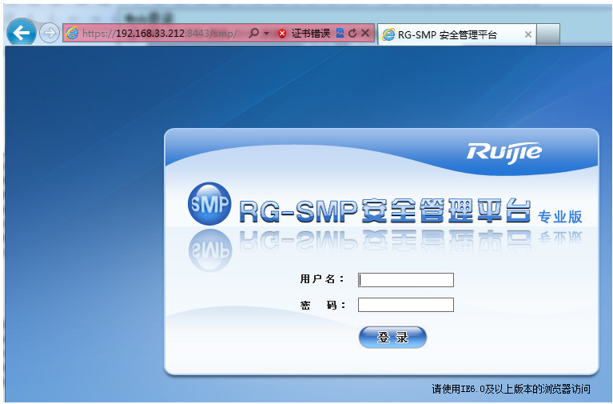Click the URL text in address bar
This screenshot has width=613, height=404.
coord(160,34)
